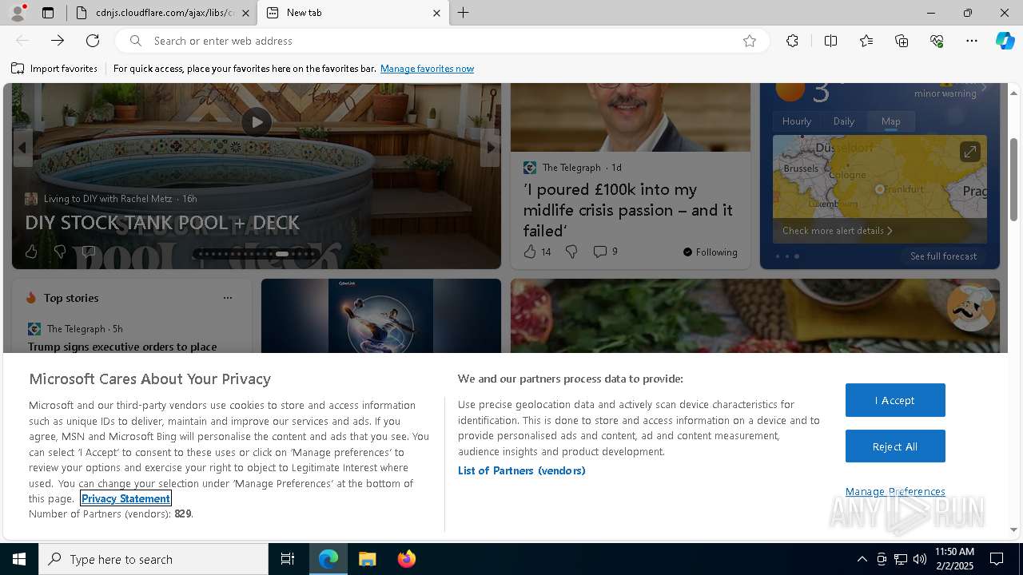Click the taskbar Type here to search box

point(153,559)
